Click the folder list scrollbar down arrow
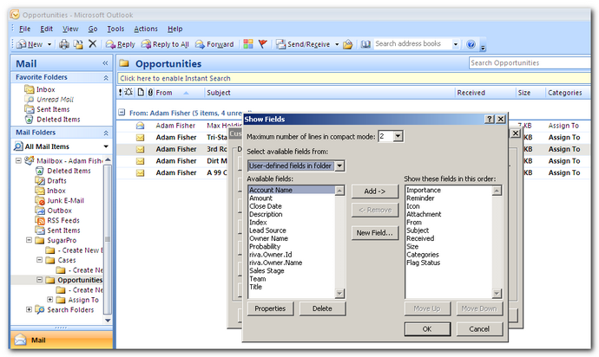Viewport: 599px width, 357px height. (108, 321)
